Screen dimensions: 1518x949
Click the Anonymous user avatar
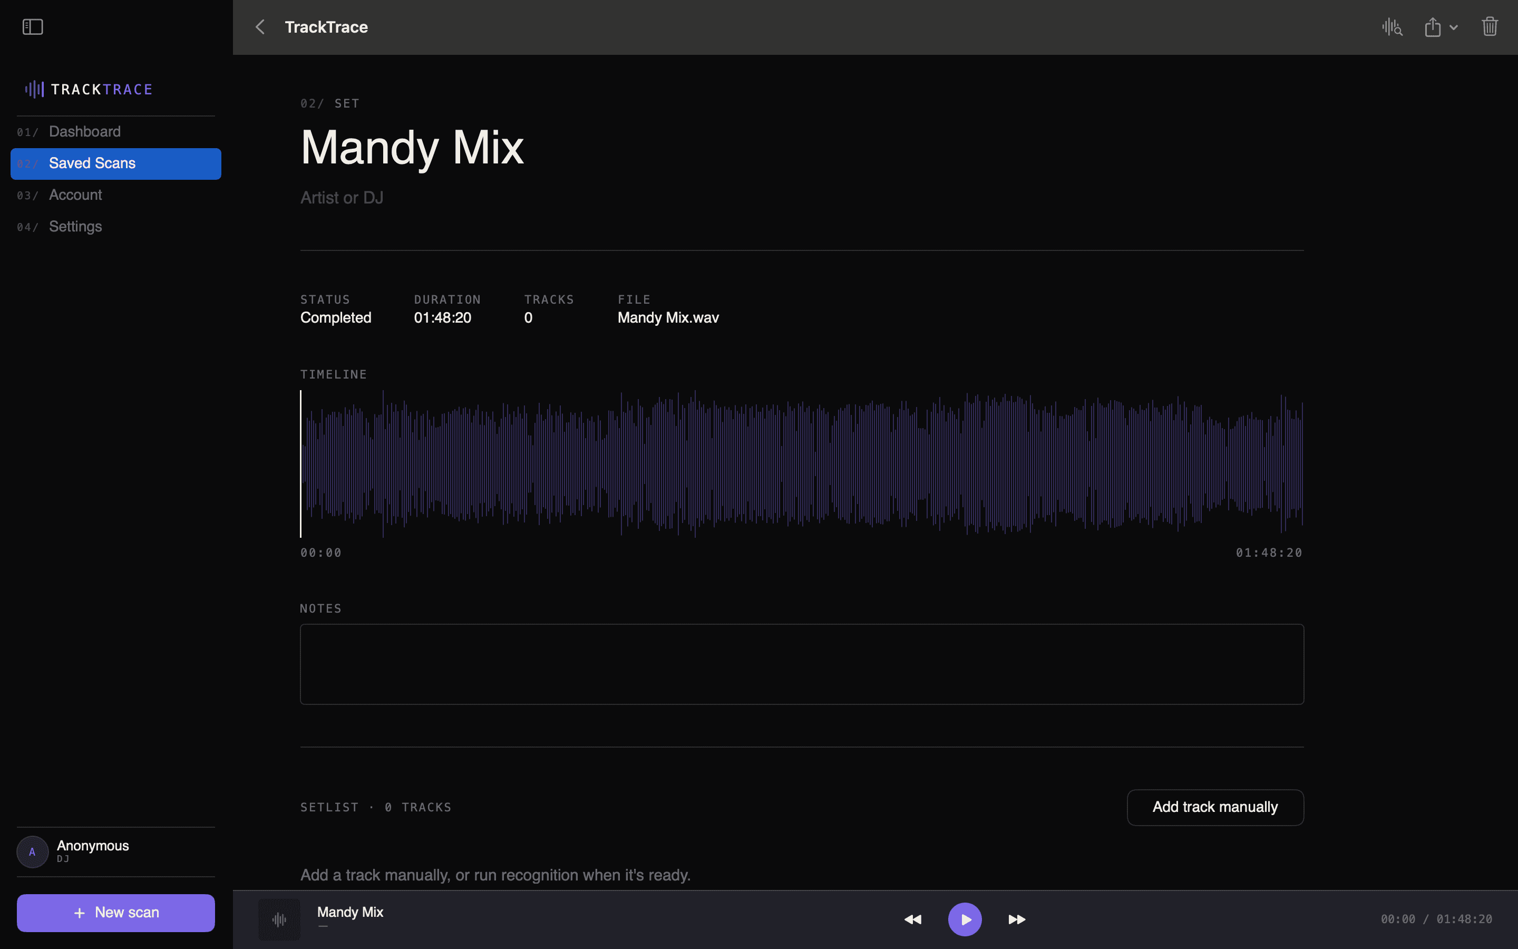pyautogui.click(x=33, y=851)
